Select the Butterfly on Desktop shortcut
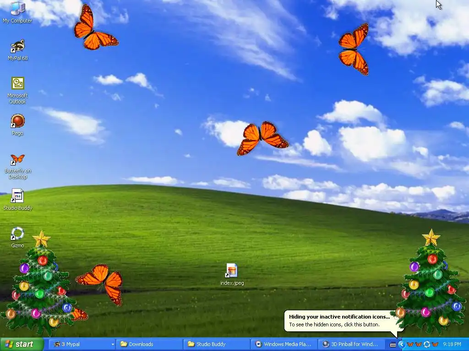Image resolution: width=469 pixels, height=351 pixels. 17,166
